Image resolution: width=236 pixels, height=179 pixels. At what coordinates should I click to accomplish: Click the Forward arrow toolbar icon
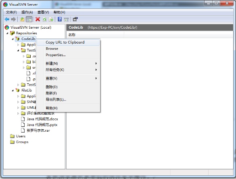pos(13,19)
